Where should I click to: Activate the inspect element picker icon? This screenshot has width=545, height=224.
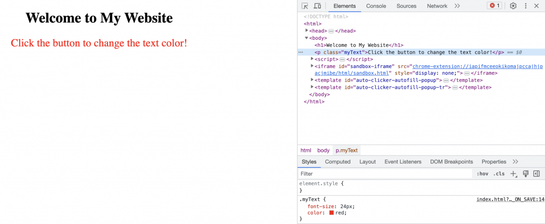(305, 6)
